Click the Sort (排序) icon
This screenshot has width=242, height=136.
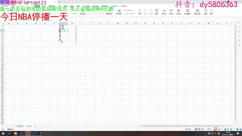151,11
